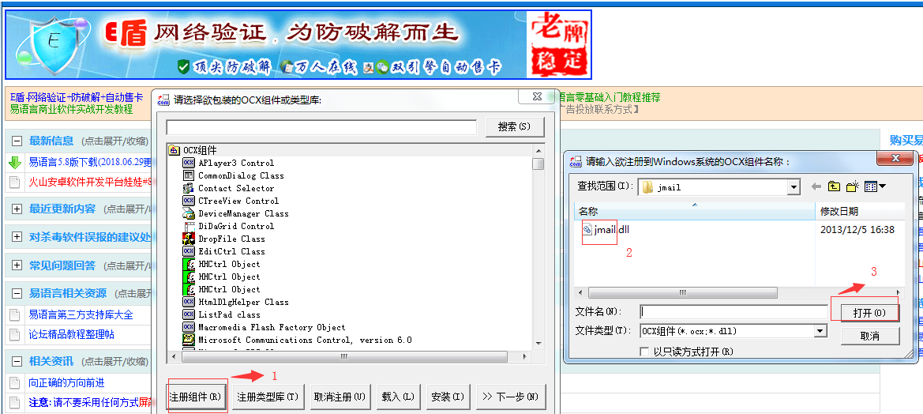Select the CommonDialog Class icon
Screen dimensions: 923x414
[x=189, y=175]
